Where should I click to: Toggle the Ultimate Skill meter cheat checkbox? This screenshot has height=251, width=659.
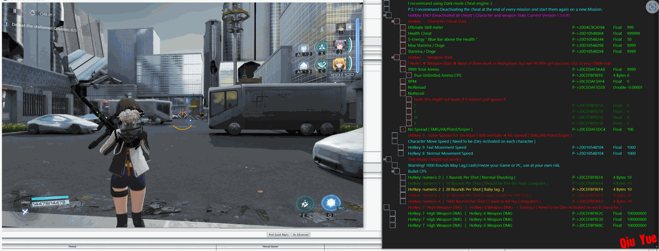click(403, 27)
